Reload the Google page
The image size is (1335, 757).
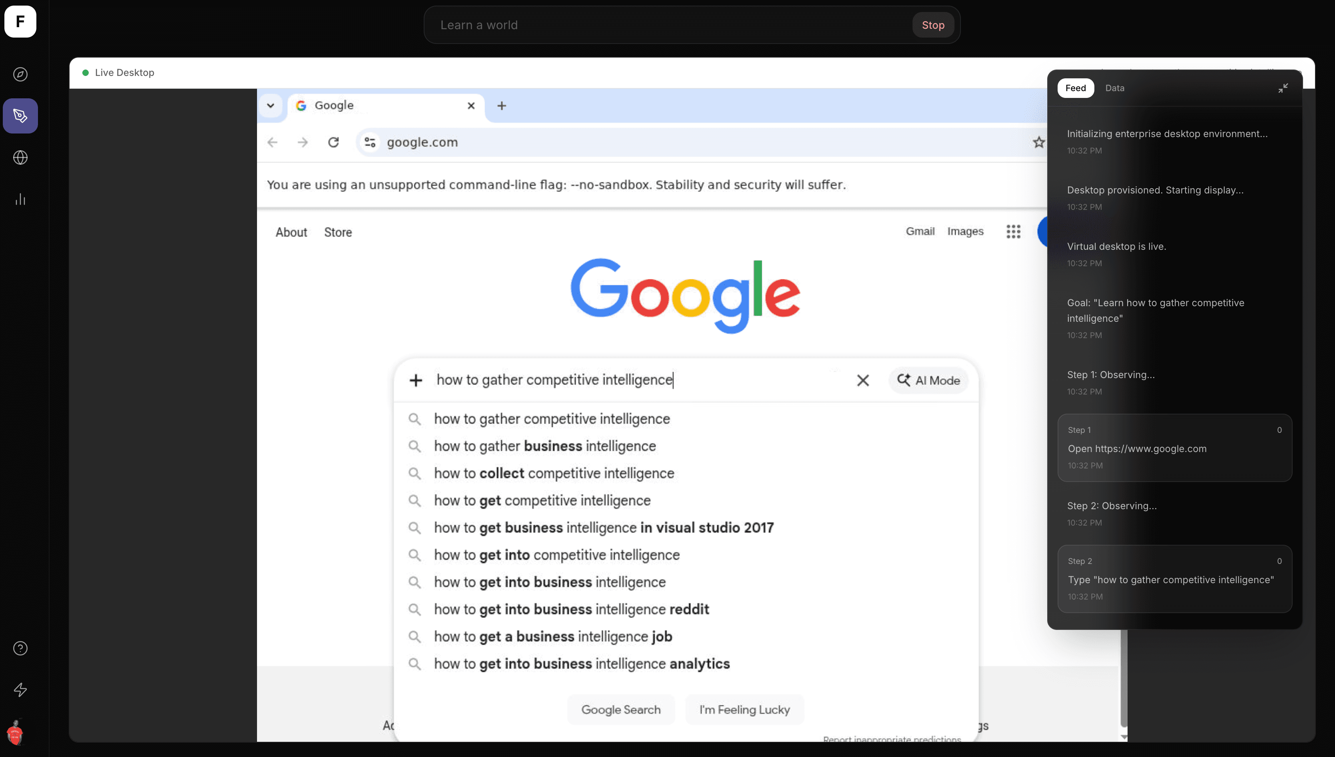point(334,142)
